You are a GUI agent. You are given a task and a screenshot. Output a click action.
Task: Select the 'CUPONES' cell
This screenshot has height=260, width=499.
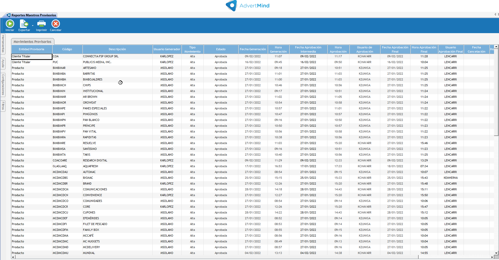tap(117, 212)
